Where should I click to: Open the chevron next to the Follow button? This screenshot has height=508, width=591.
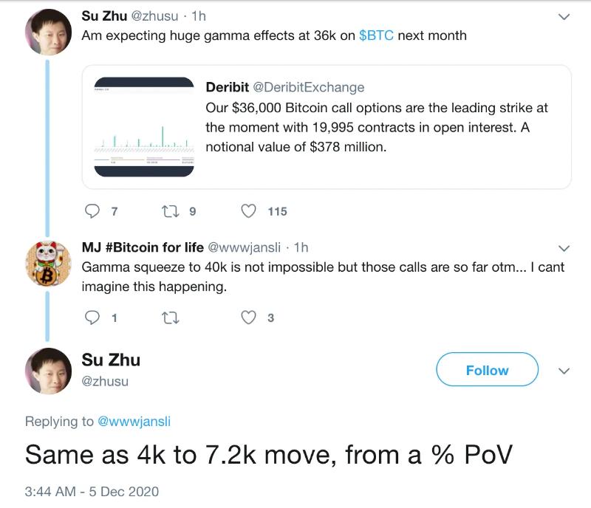point(564,370)
